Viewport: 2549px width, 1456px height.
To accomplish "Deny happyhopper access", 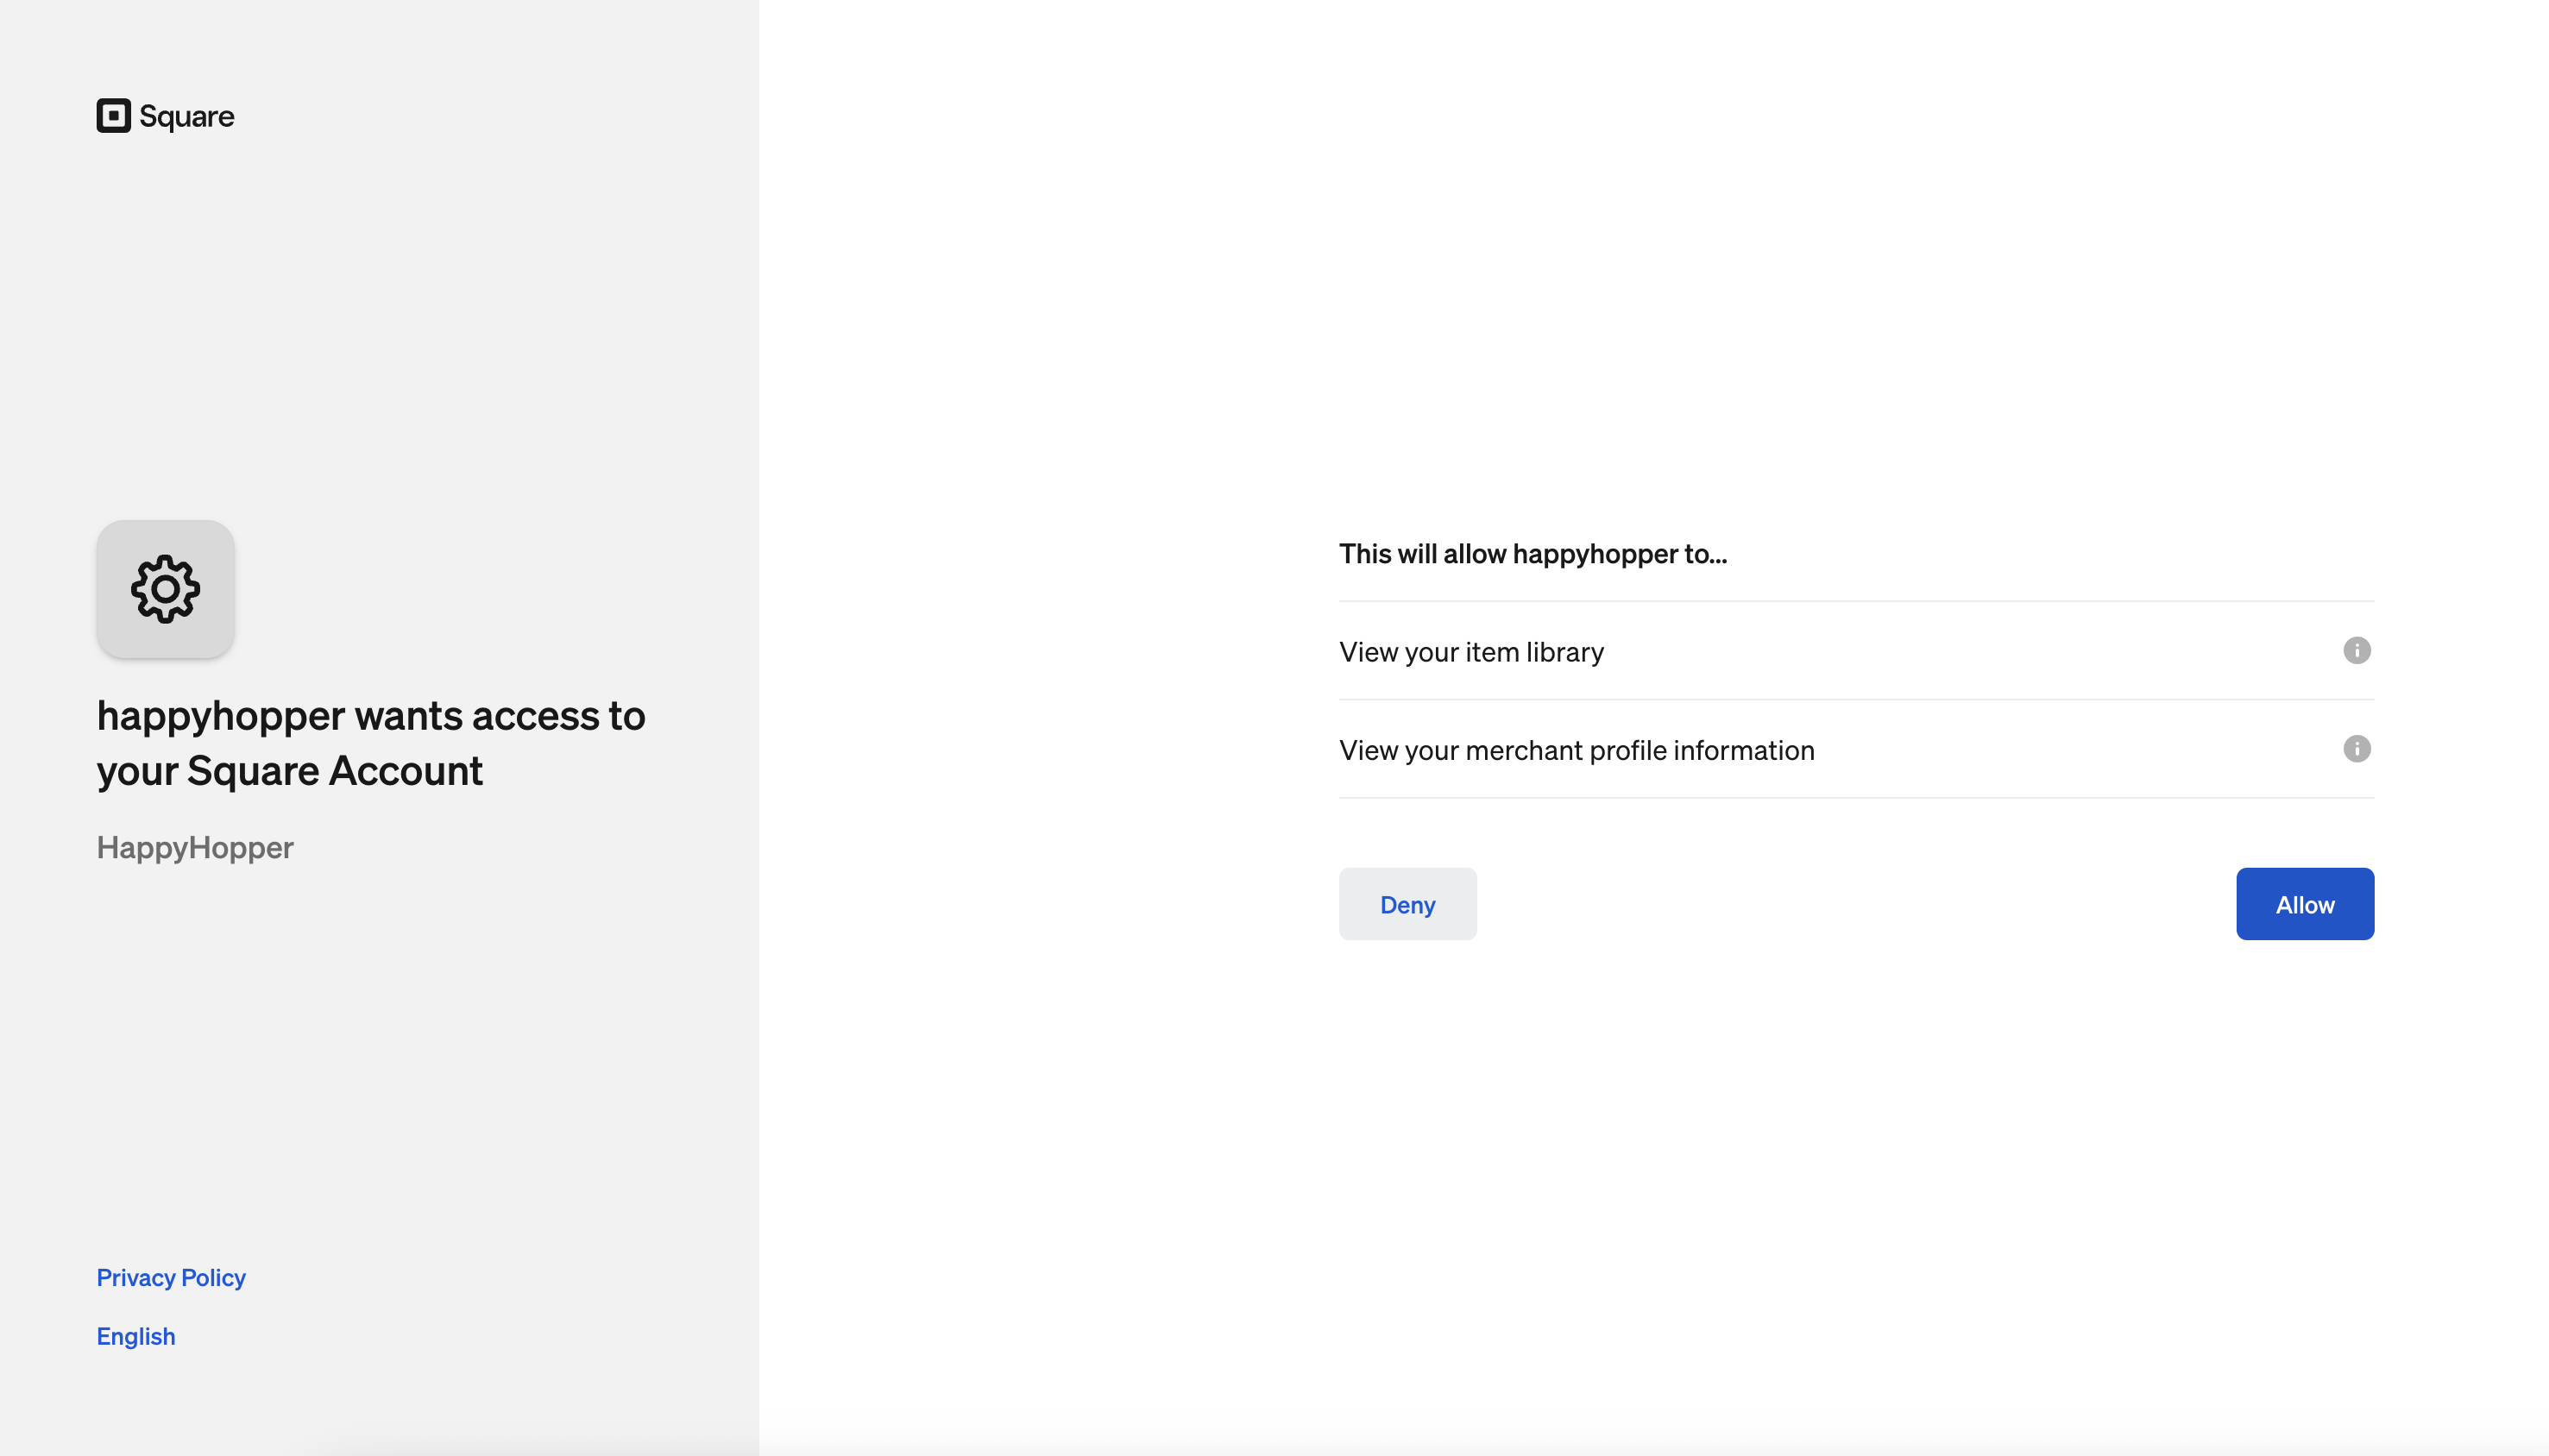I will coord(1407,904).
